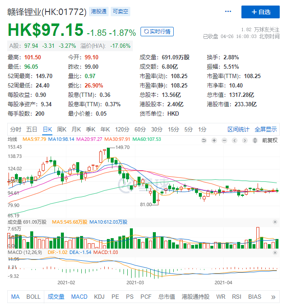Click the current price HK$97.15
The height and width of the screenshot is (306, 284).
(46, 30)
